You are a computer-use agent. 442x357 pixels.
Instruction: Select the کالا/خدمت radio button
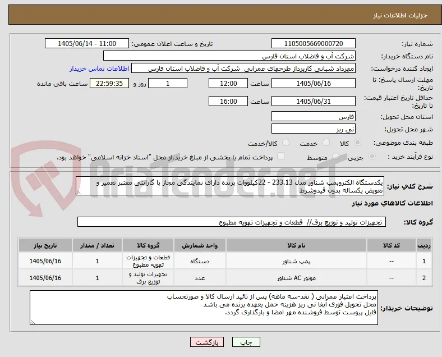[286, 143]
